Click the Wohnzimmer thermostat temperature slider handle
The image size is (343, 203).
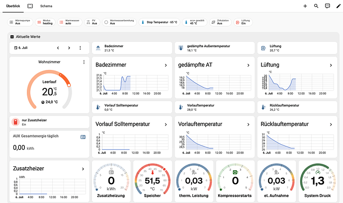pyautogui.click(x=69, y=85)
